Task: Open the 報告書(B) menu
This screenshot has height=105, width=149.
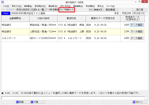Action: pos(28,6)
